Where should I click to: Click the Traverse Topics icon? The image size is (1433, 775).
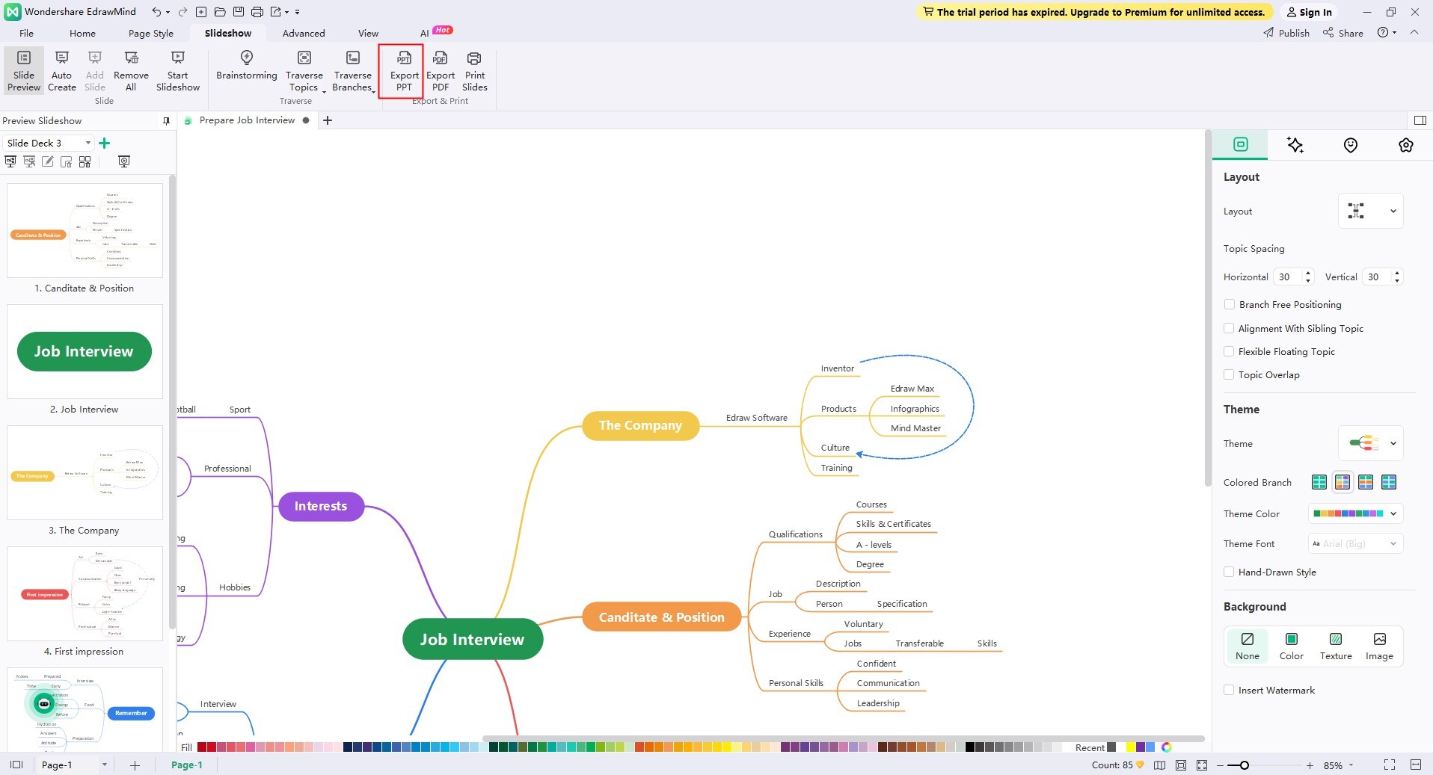[304, 58]
